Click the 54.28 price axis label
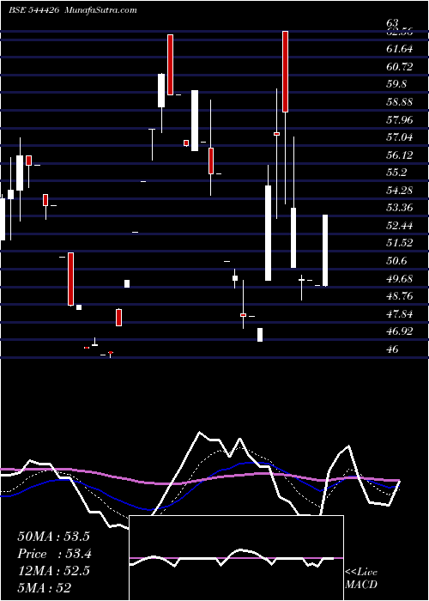The width and height of the screenshot is (429, 601). (x=400, y=190)
